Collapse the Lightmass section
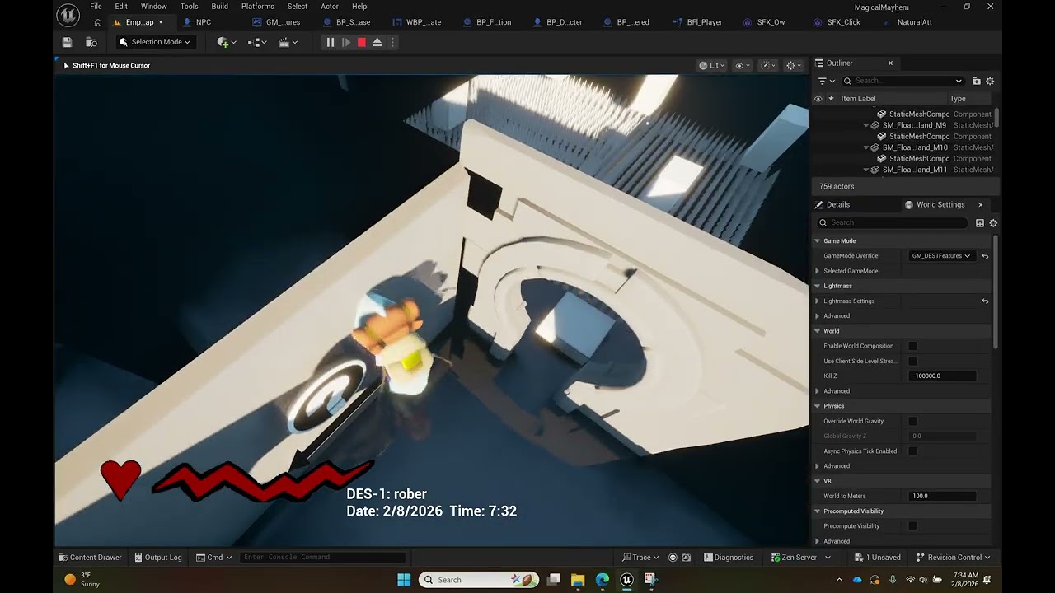 (x=818, y=286)
